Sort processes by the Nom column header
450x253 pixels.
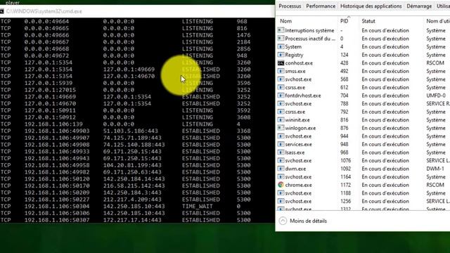click(286, 21)
